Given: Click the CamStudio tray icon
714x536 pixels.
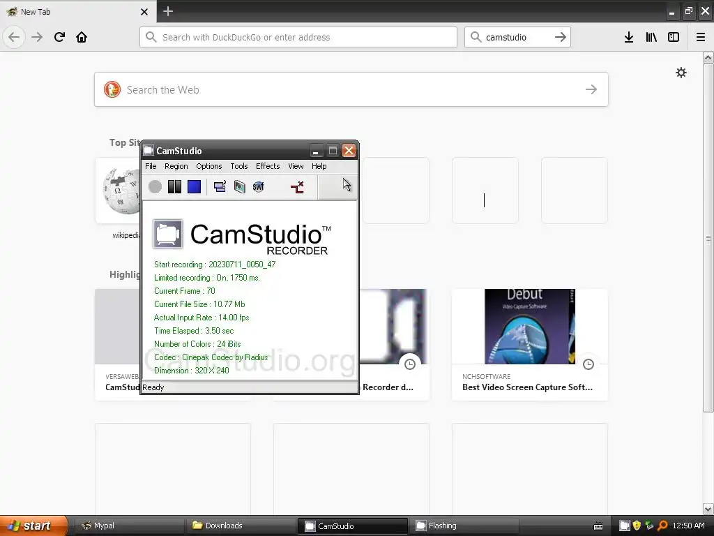Looking at the screenshot, I should point(625,526).
